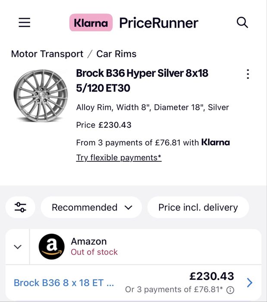Open the Brock B36 8 x 18 ET offer link
The width and height of the screenshot is (267, 302).
pyautogui.click(x=64, y=283)
